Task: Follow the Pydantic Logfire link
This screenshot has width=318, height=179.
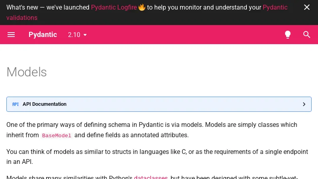Action: coord(114,7)
